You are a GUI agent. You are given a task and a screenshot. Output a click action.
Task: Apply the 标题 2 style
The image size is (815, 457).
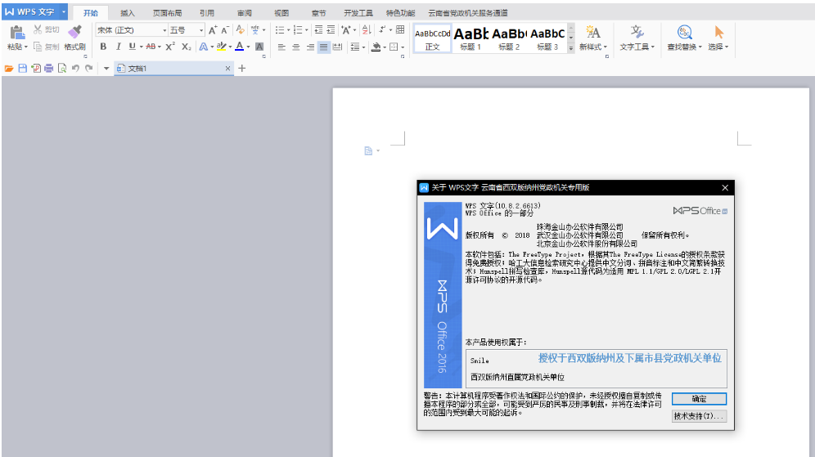(509, 38)
